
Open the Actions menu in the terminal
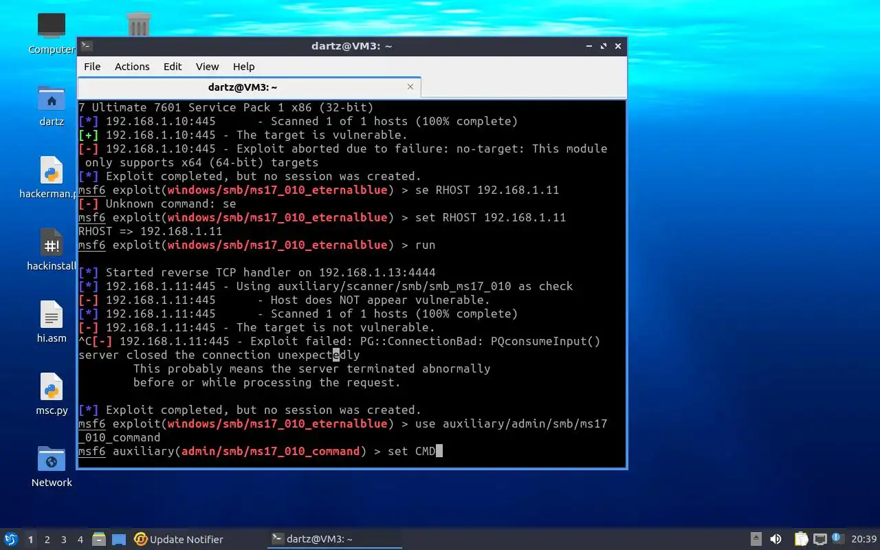point(132,67)
